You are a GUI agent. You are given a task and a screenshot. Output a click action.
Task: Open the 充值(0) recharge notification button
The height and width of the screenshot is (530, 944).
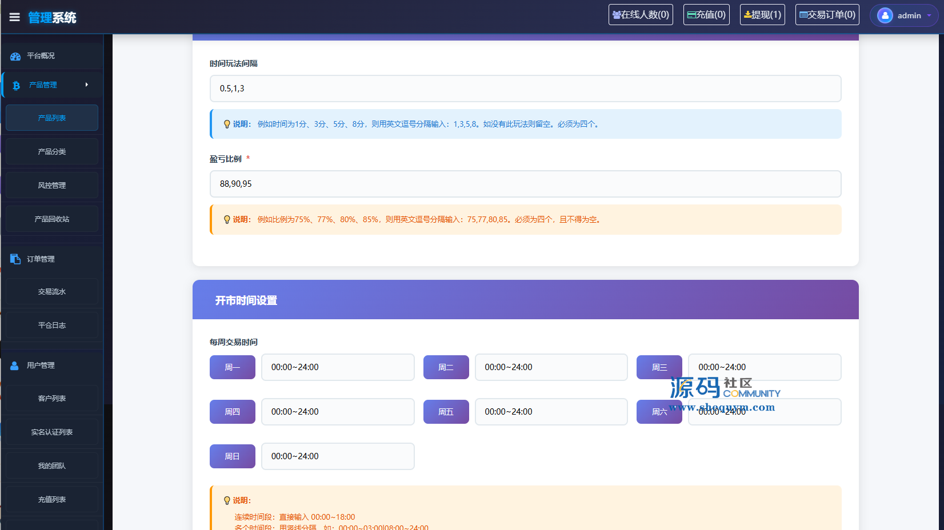click(706, 15)
